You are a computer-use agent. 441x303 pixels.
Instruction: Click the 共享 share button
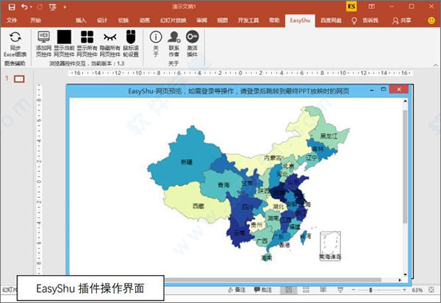[x=421, y=21]
